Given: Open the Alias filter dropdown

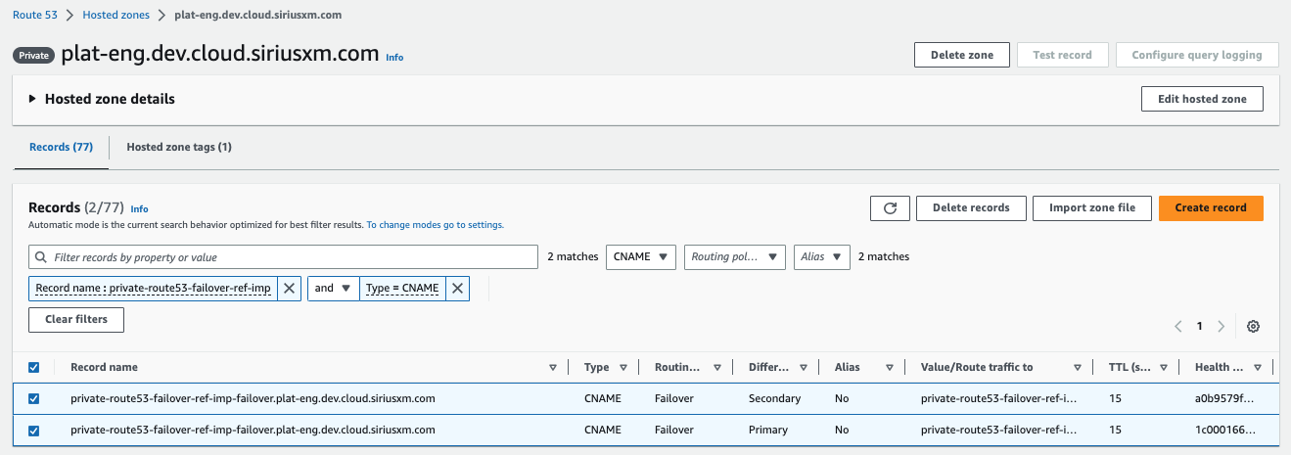Looking at the screenshot, I should [822, 256].
